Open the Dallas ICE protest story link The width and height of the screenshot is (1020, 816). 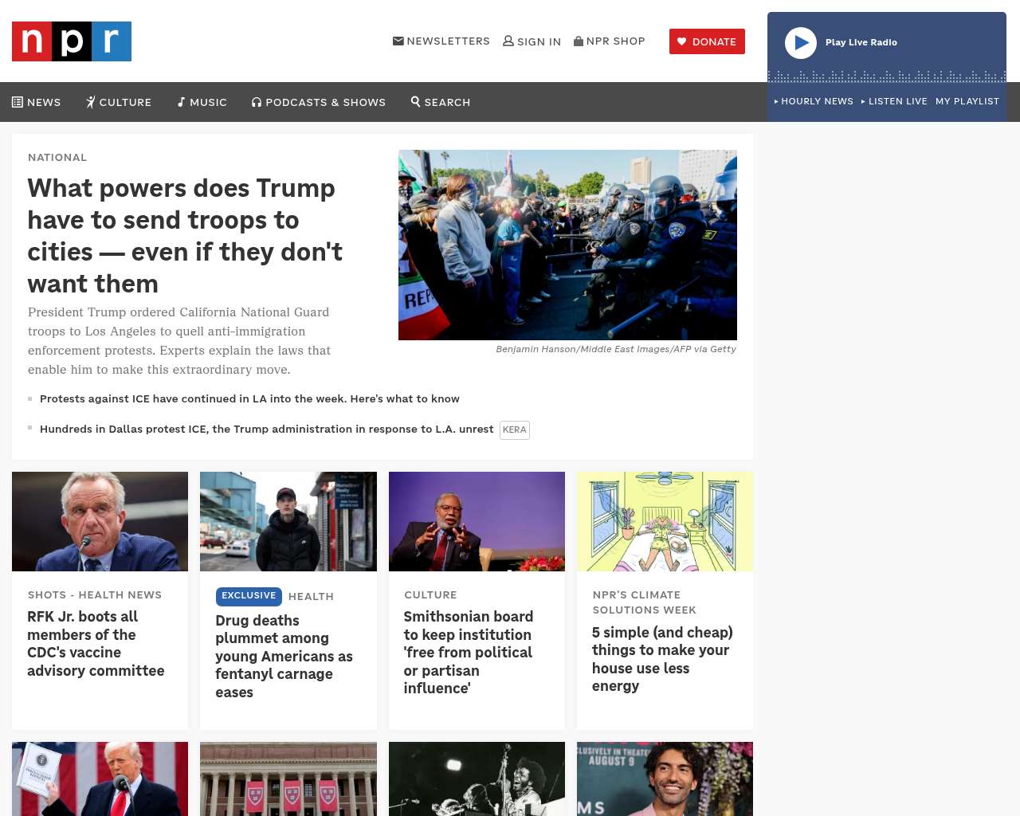tap(267, 429)
